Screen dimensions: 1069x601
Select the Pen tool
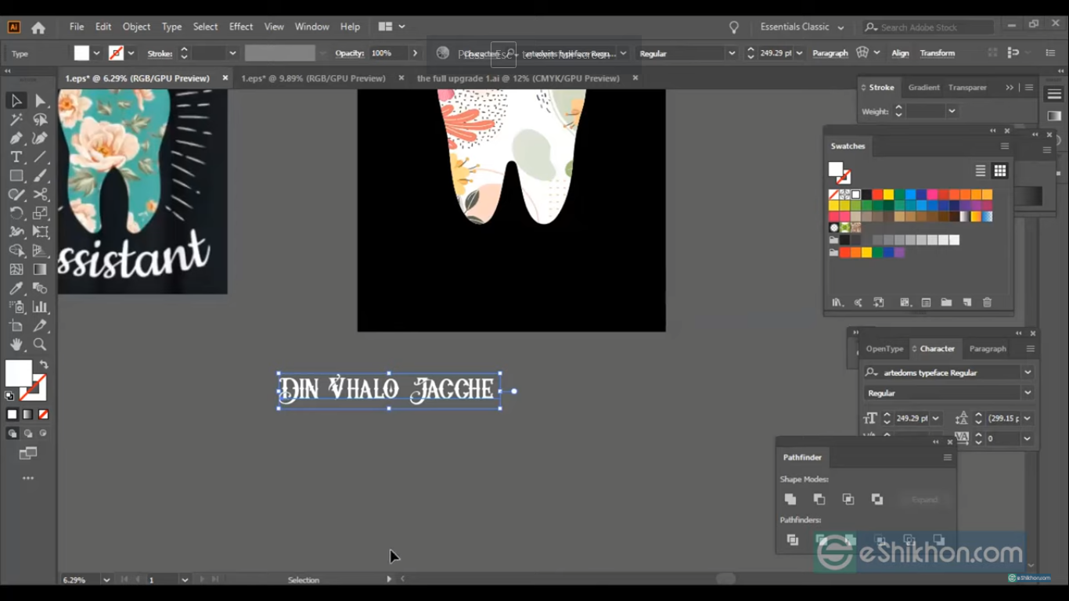16,139
